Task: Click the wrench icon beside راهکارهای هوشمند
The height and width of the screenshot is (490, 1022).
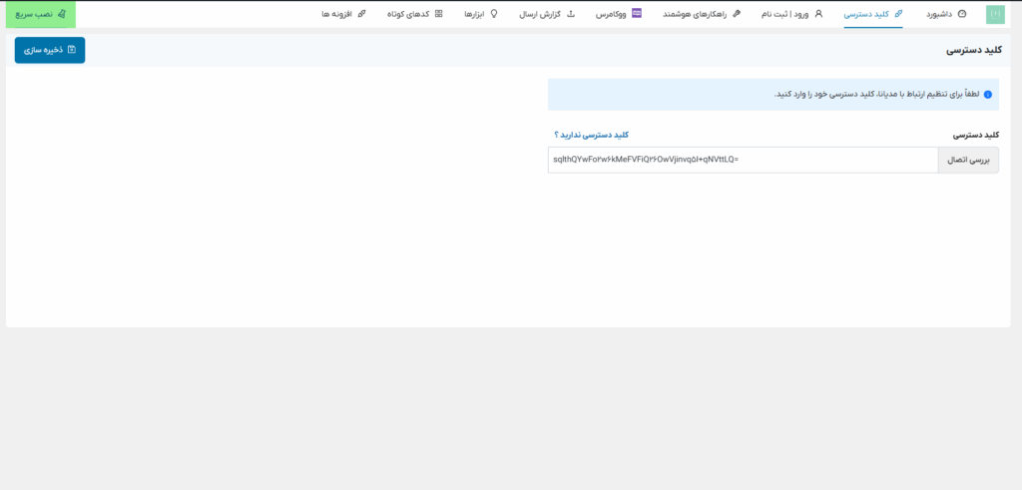Action: [737, 14]
